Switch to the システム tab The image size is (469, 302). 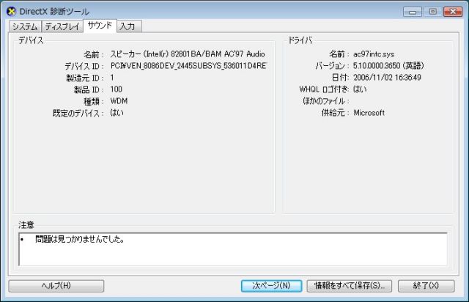tap(24, 26)
